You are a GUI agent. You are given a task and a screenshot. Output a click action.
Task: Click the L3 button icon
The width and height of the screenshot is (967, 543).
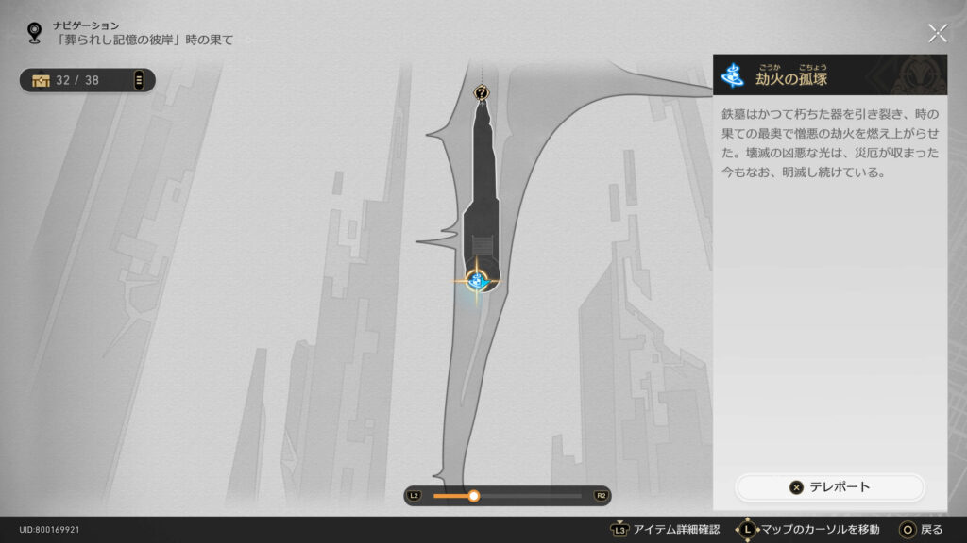(x=619, y=530)
